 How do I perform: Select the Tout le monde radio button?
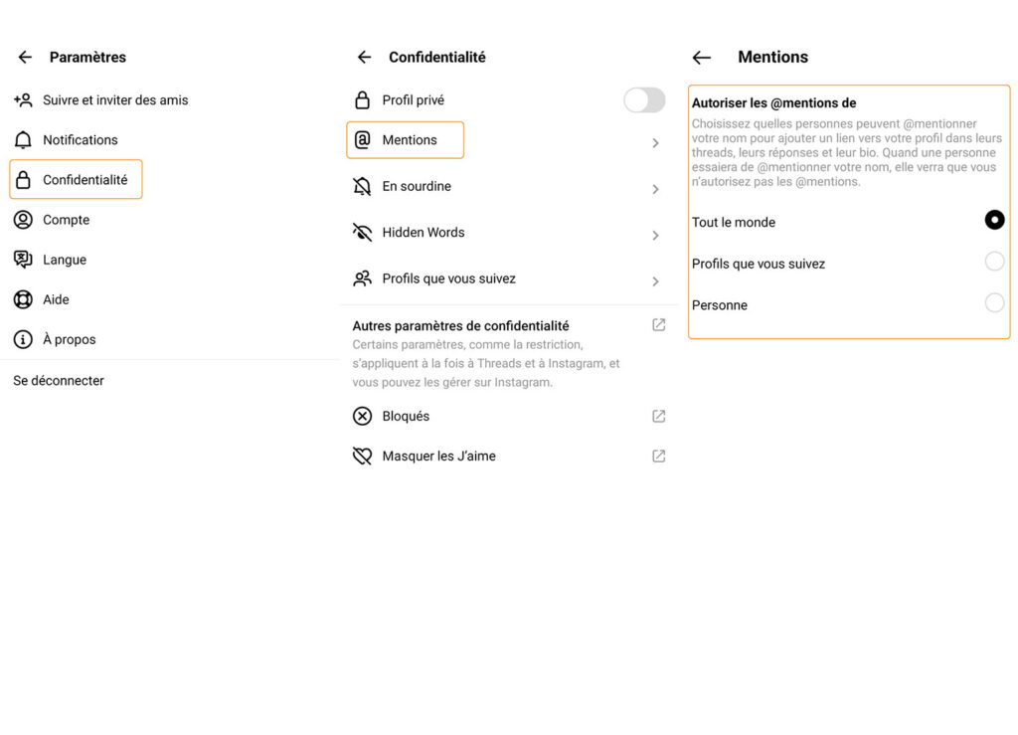tap(994, 220)
